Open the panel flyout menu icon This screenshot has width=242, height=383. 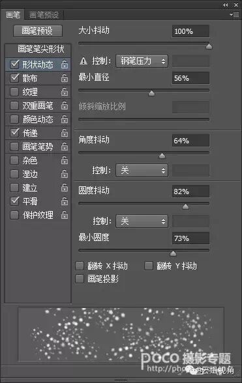234,14
